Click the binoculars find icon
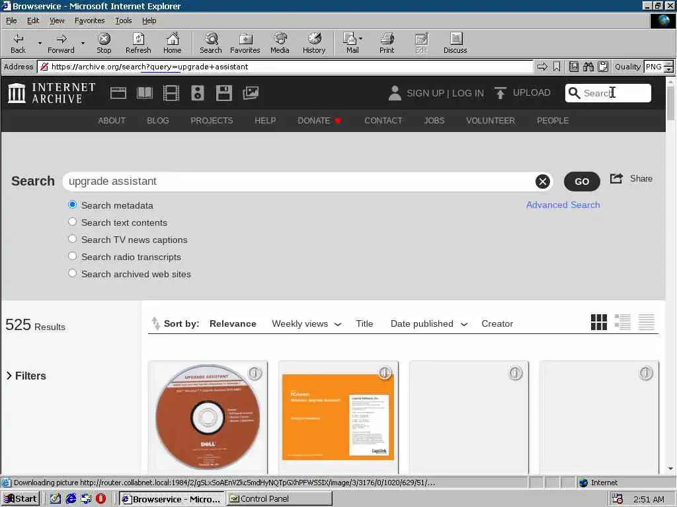The height and width of the screenshot is (507, 677). 588,67
